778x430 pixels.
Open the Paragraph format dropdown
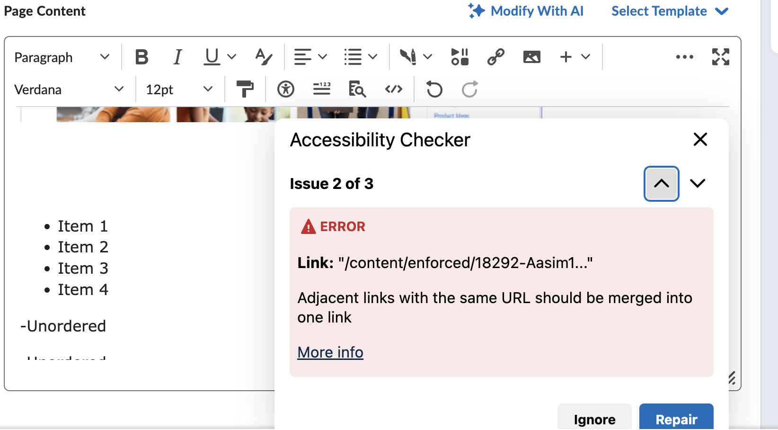pos(62,57)
